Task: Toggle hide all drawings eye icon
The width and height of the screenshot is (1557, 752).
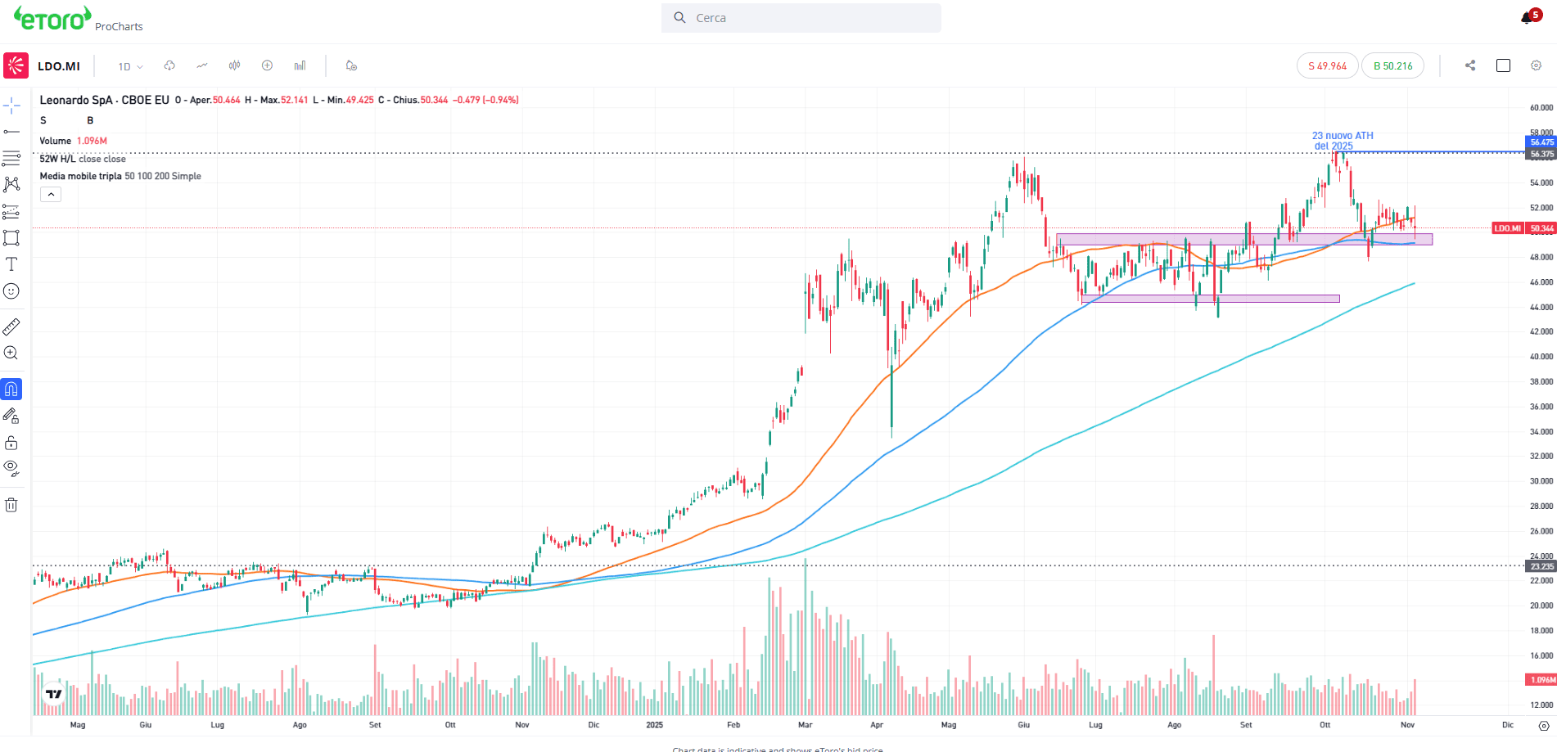Action: 11,468
